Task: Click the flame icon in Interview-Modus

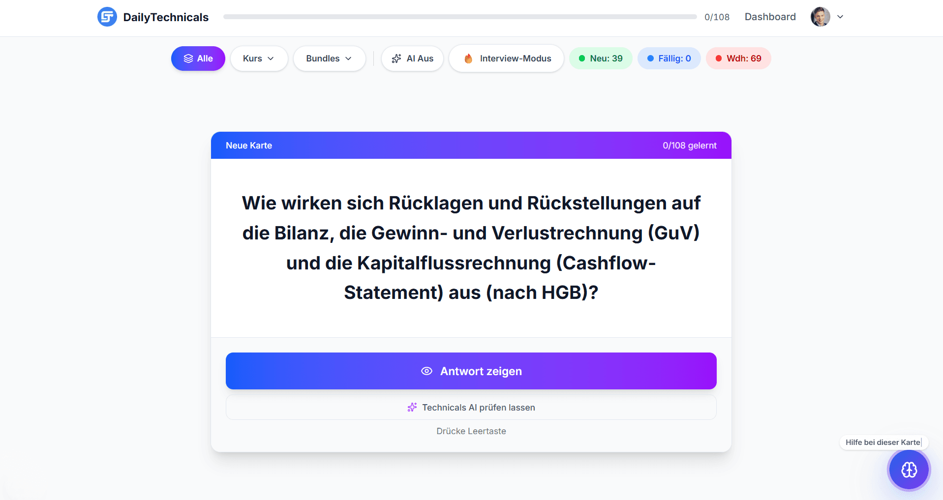Action: click(x=468, y=59)
